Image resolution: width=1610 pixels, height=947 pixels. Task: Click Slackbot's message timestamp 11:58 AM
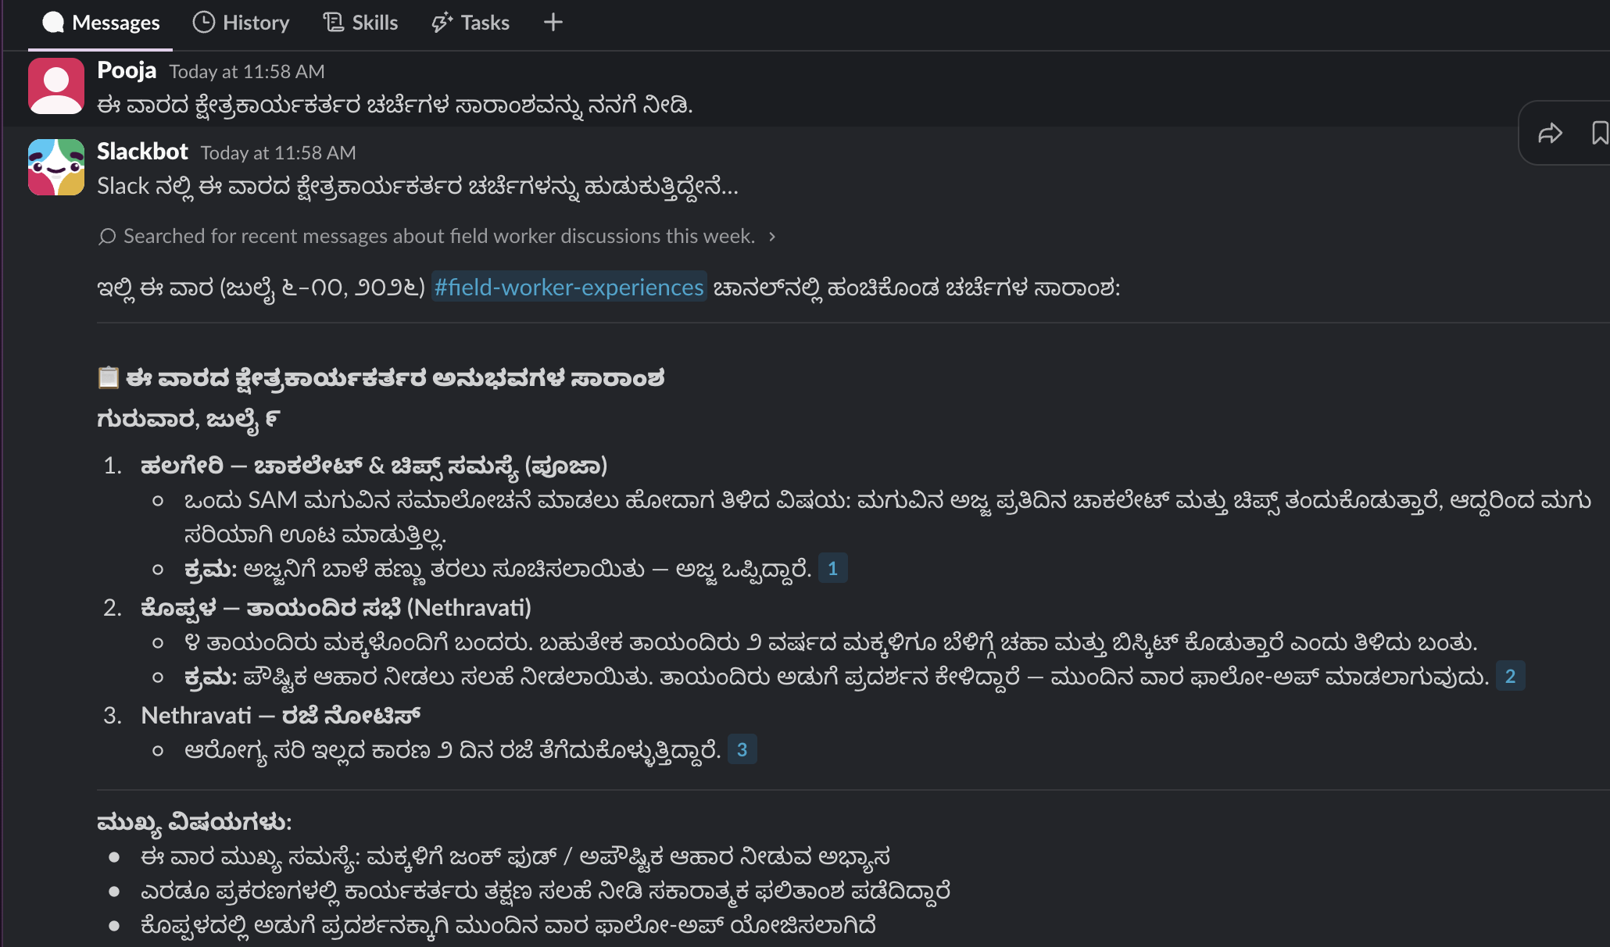tap(278, 153)
